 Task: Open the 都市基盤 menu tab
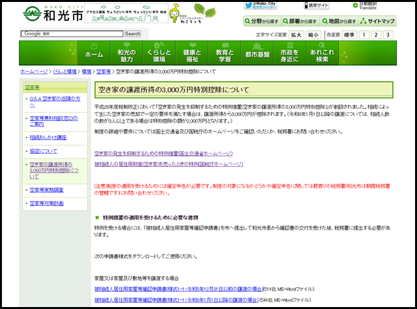(x=257, y=53)
